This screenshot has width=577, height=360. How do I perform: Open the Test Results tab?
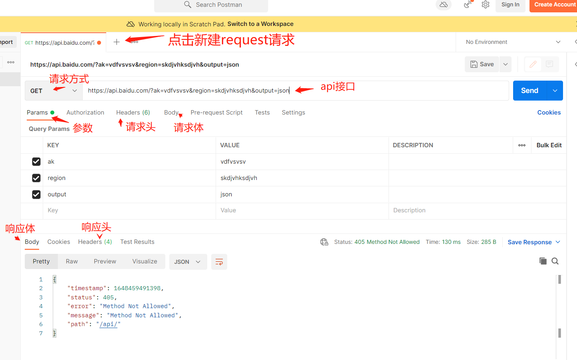click(x=137, y=242)
